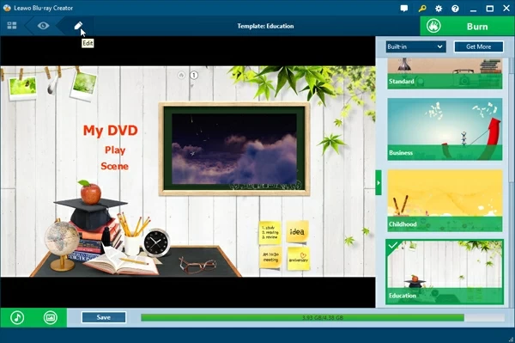Click the key activation icon
515x343 pixels.
click(422, 9)
